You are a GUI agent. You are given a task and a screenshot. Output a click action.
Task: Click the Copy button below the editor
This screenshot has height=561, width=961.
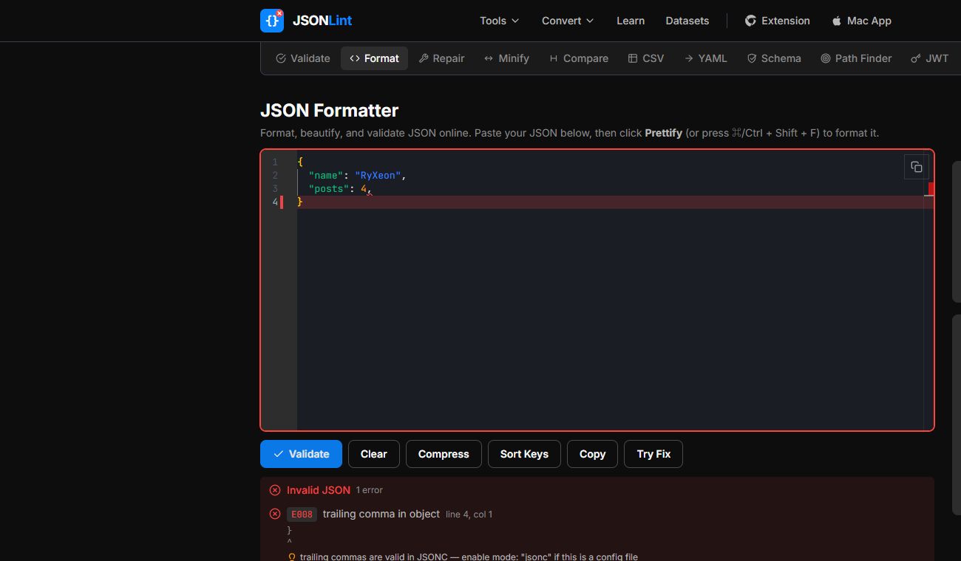click(592, 454)
